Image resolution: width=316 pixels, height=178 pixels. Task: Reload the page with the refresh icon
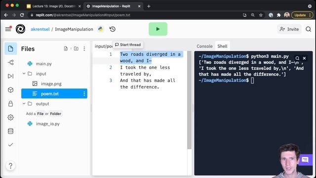click(22, 15)
